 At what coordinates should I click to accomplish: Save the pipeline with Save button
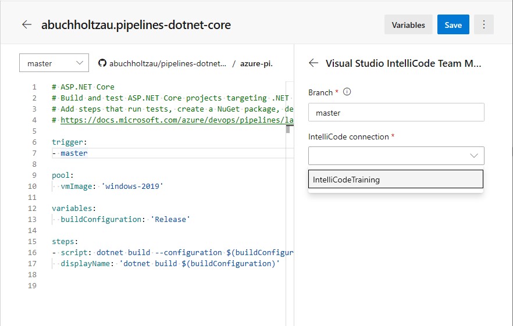(453, 24)
